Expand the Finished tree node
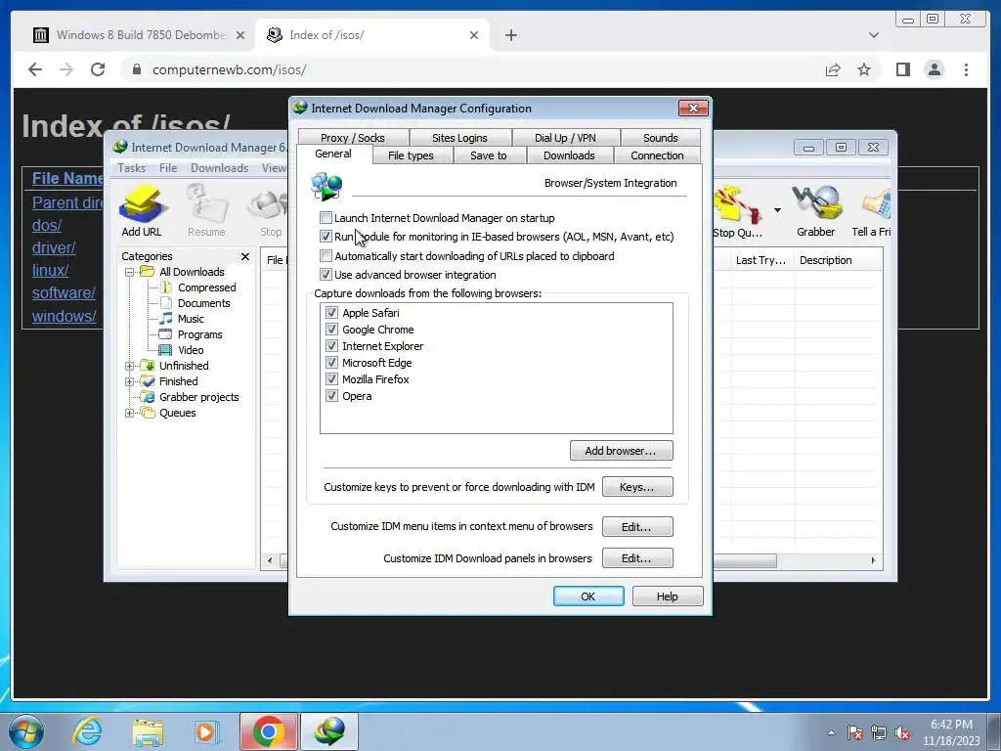The height and width of the screenshot is (751, 1001). pos(130,382)
